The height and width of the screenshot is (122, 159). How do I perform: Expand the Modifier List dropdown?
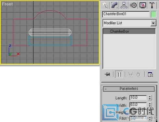(x=153, y=23)
